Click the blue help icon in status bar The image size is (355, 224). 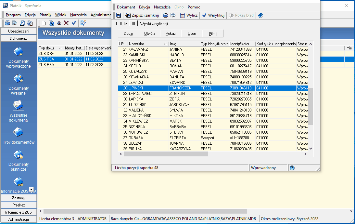coord(292,168)
